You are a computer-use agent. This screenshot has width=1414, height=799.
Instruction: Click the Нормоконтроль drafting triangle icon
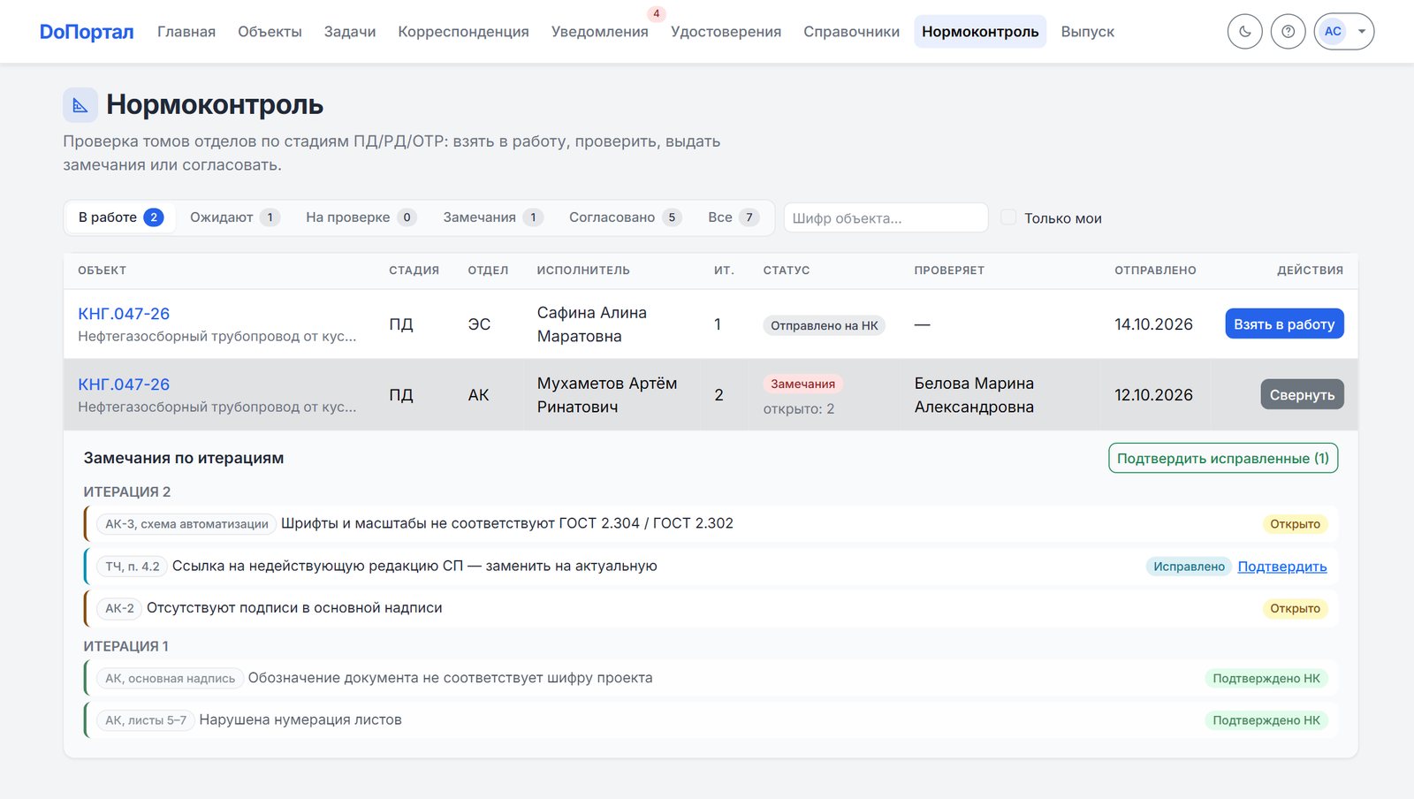(80, 105)
